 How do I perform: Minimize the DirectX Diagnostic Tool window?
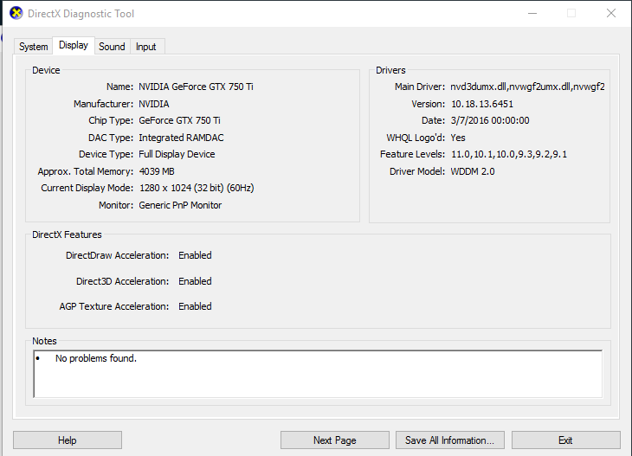click(x=532, y=13)
